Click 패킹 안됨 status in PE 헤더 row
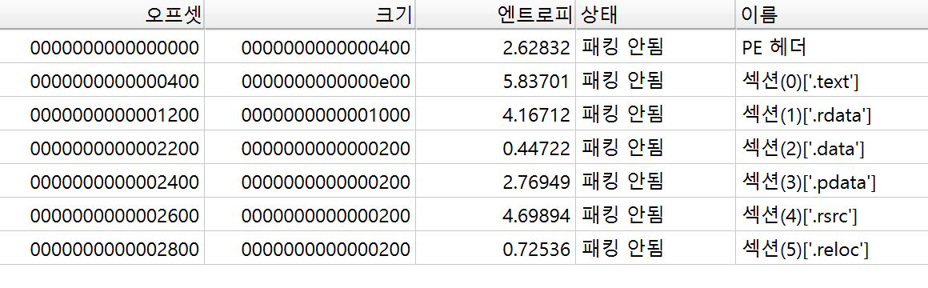 click(x=622, y=47)
